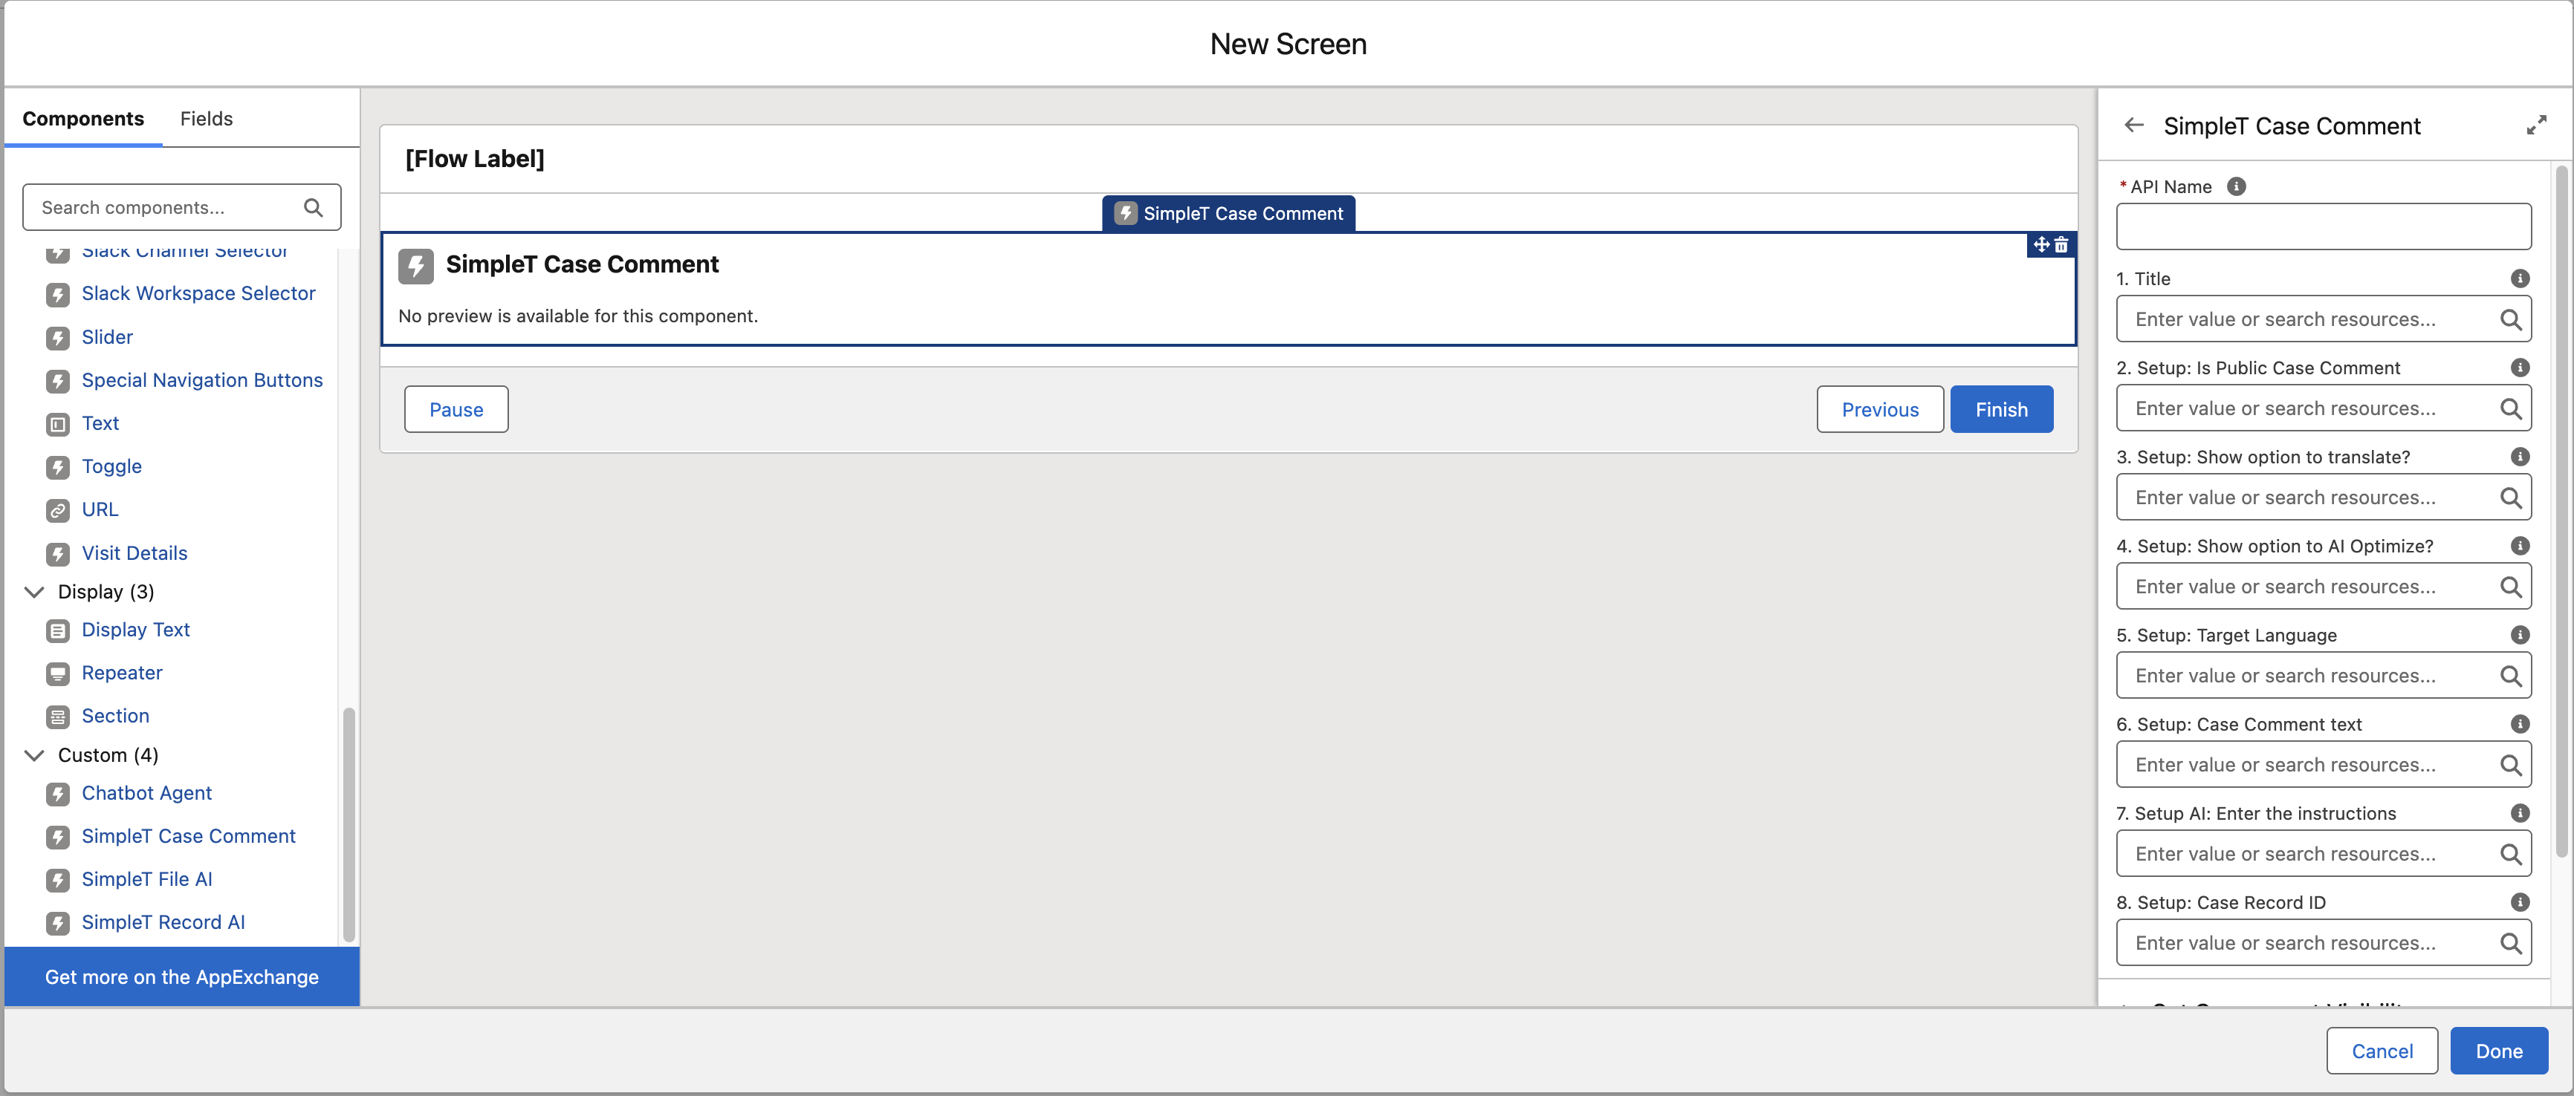Click the Search components input field
Viewport: 2574px width, 1096px height.
182,208
